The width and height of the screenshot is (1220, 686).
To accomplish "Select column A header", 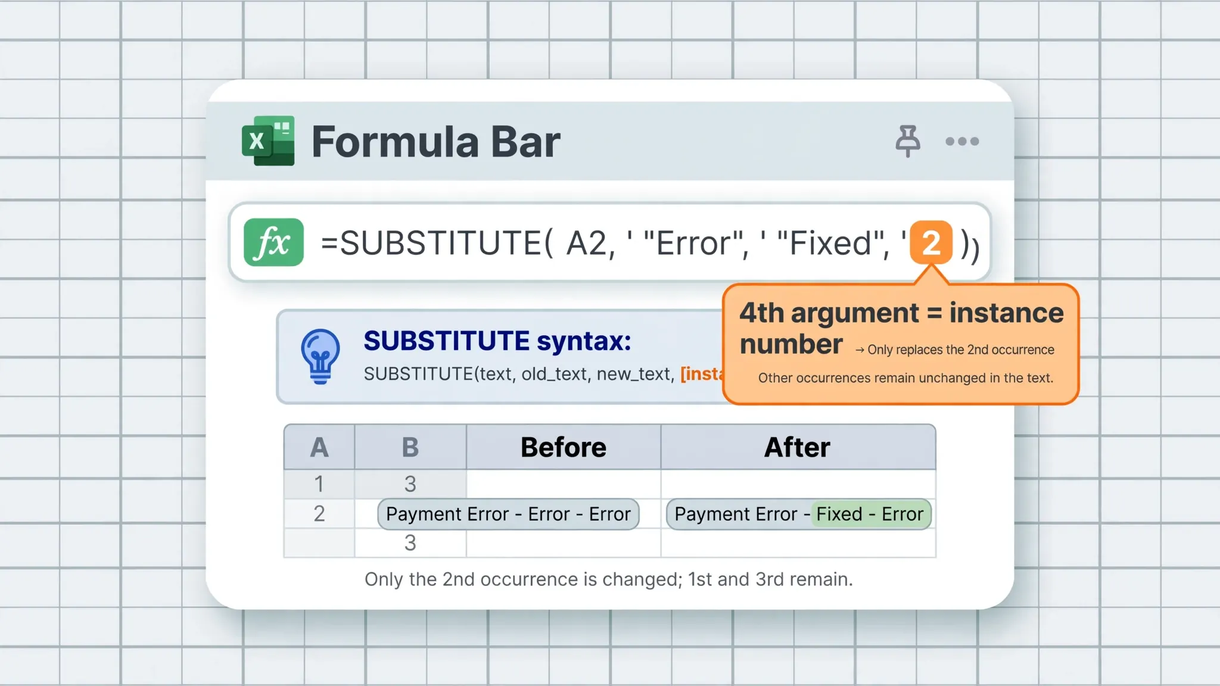I will tap(319, 447).
